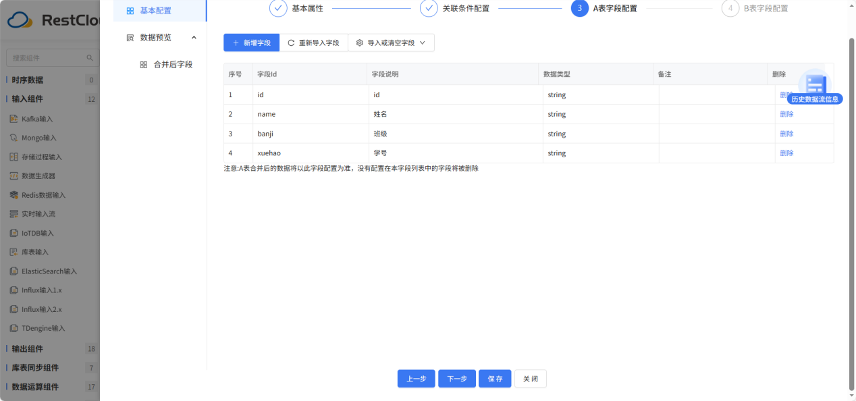Save with the 保存 button
This screenshot has width=856, height=401.
(495, 378)
